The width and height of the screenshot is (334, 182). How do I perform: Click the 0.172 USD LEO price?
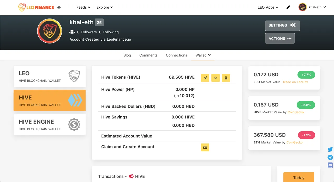[x=266, y=74]
